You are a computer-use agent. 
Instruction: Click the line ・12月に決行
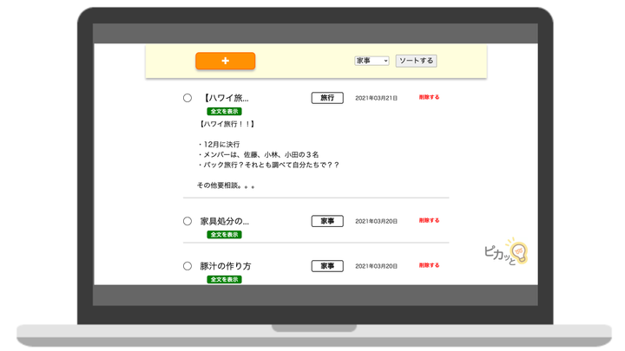click(x=219, y=145)
